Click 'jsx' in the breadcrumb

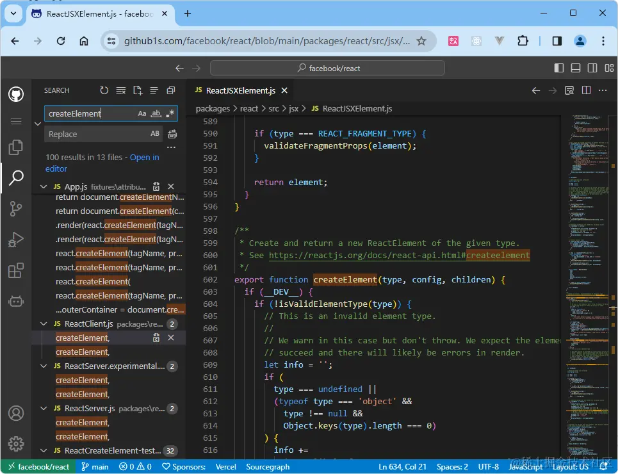point(293,108)
